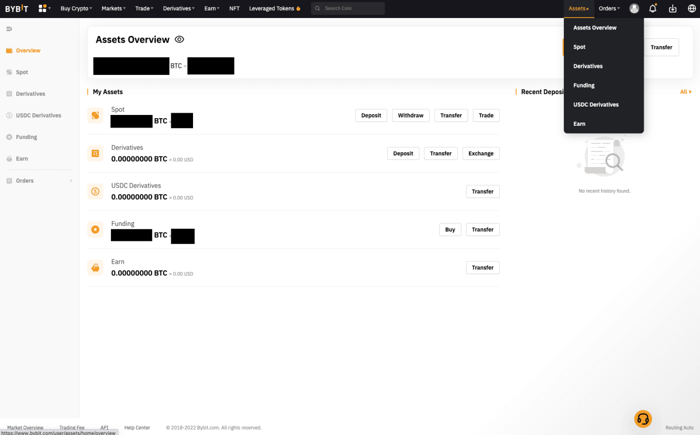Toggle balance visibility with the eye icon
Screen dimensions: 700x435
click(x=179, y=39)
